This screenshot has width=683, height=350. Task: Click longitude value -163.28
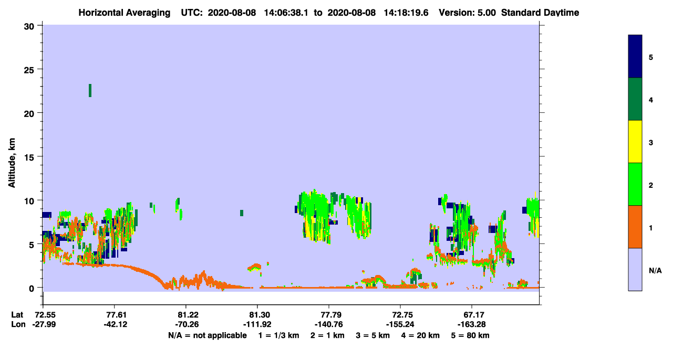coord(472,324)
